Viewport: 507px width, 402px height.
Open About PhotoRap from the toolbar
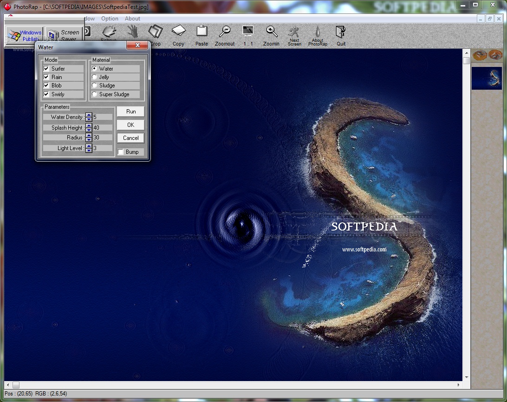coord(318,35)
